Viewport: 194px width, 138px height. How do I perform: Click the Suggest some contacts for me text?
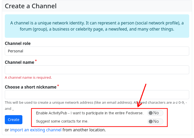coord(62,121)
